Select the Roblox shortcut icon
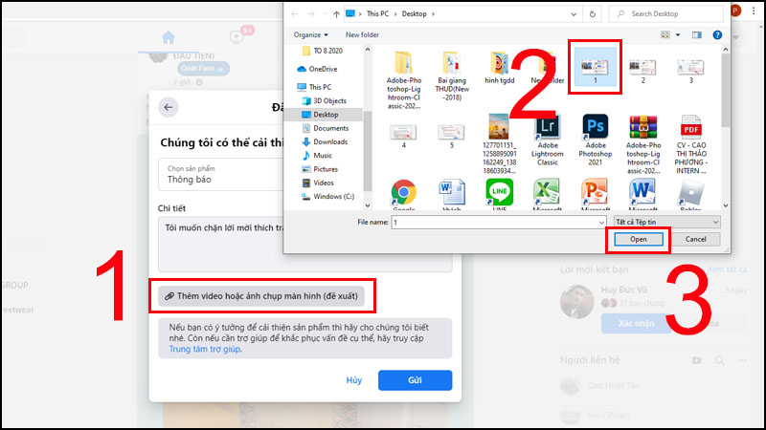The image size is (766, 430). pos(690,194)
